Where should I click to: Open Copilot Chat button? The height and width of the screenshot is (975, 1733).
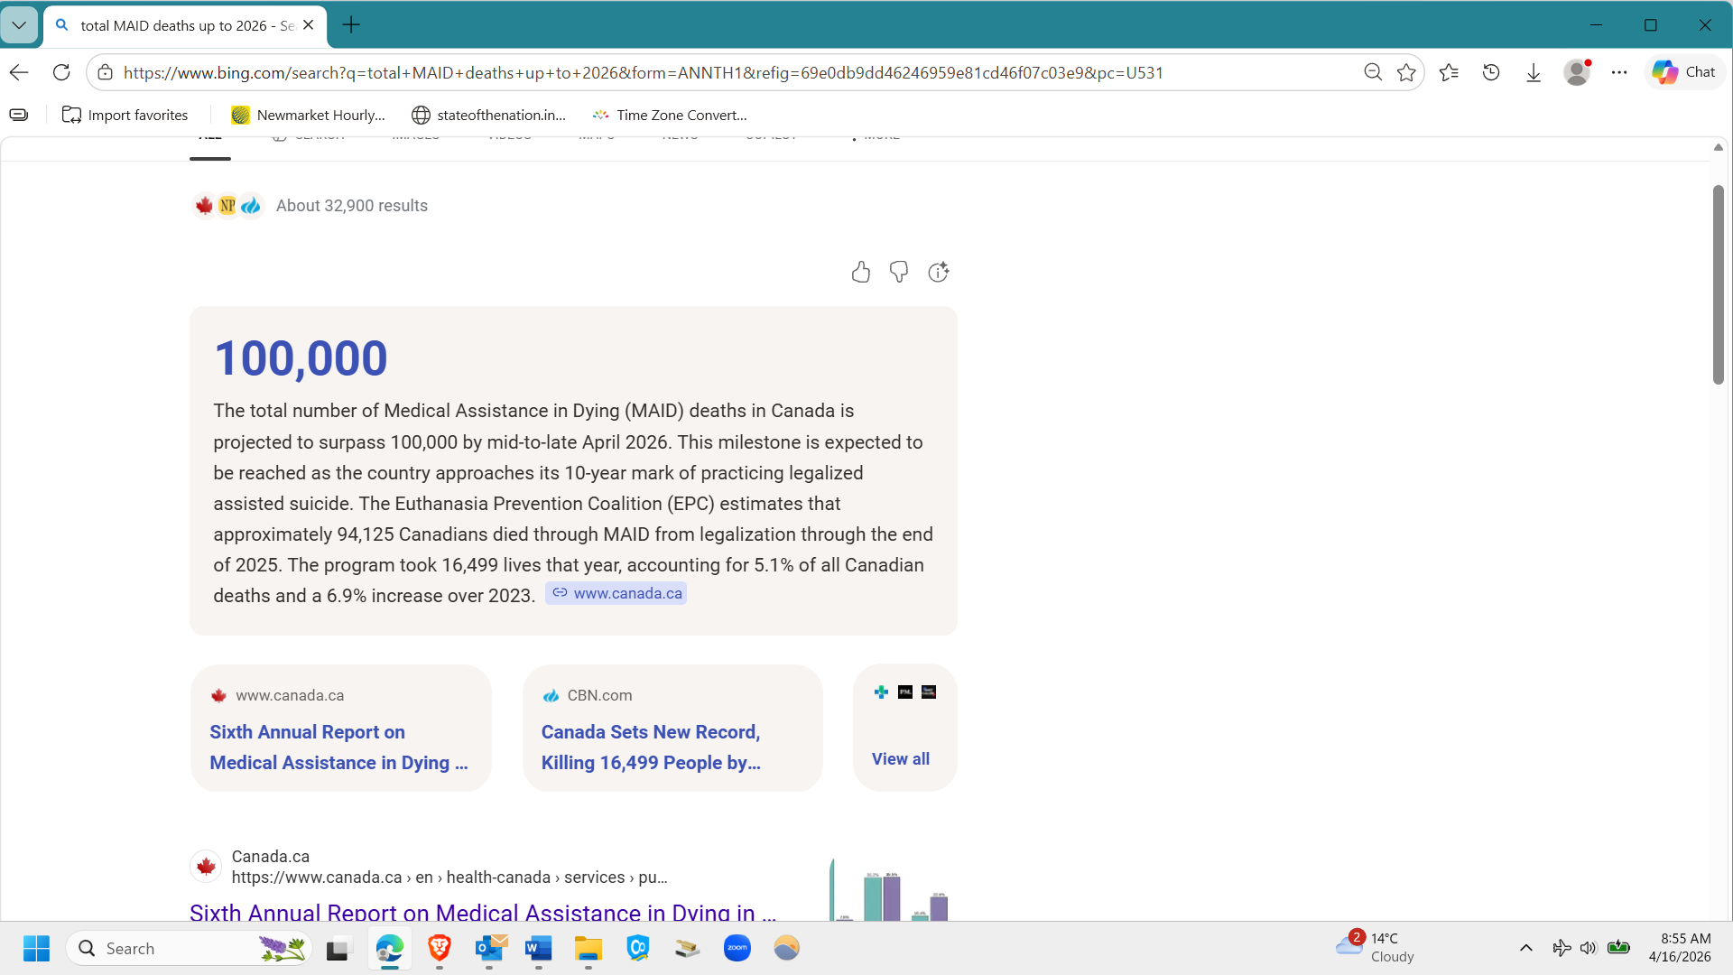click(x=1684, y=72)
